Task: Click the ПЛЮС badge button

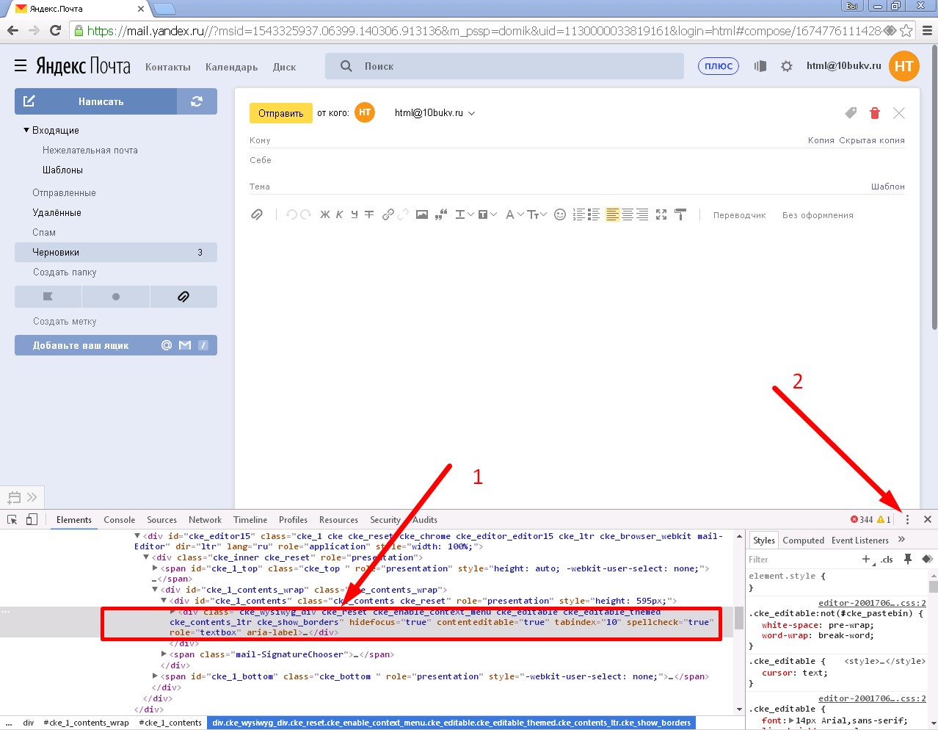Action: (x=719, y=66)
